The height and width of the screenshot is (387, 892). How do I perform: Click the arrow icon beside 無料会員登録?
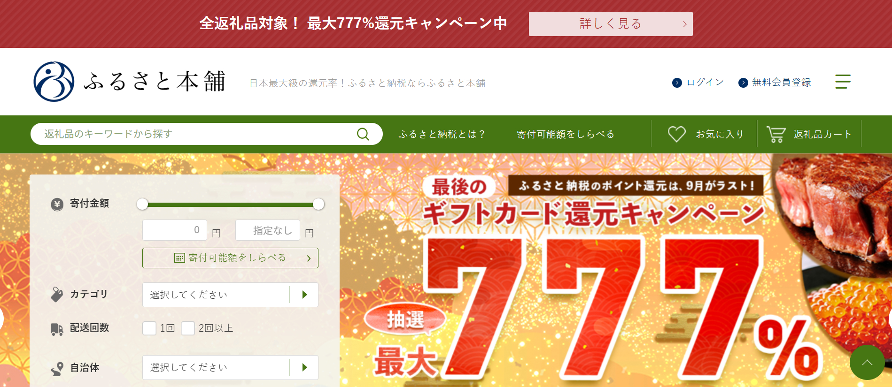coord(743,83)
